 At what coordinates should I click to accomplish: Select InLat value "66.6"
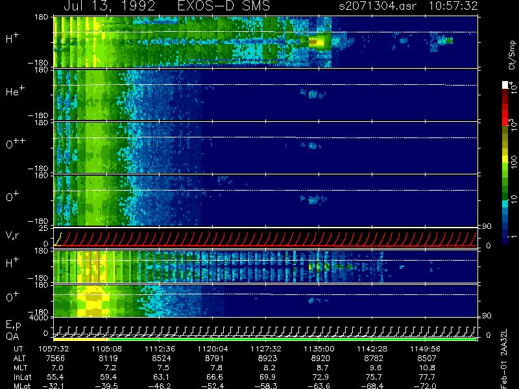coord(214,377)
